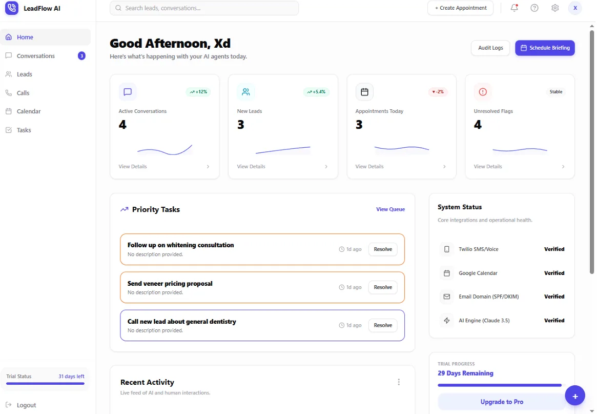Viewport: 597px width, 414px height.
Task: Click the Stable status badge
Action: (x=556, y=92)
